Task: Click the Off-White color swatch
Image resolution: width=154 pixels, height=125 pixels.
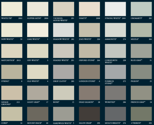Action: point(38,51)
